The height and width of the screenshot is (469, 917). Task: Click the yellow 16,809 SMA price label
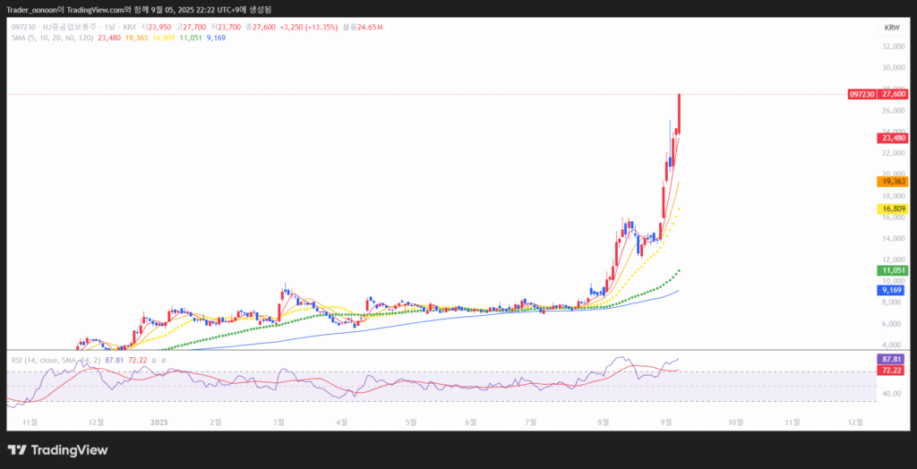point(894,209)
